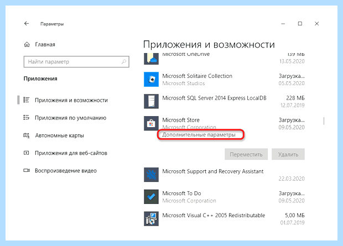Viewport: 343px width, 246px height.
Task: Click the Microsoft Studios publisher text
Action: (x=184, y=83)
